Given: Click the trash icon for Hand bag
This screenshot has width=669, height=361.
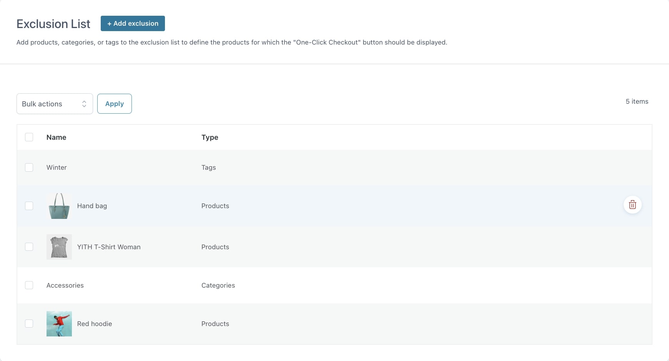Looking at the screenshot, I should coord(632,205).
